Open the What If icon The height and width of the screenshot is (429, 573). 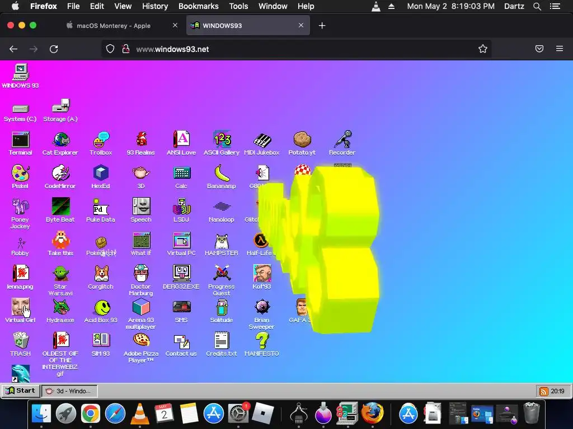(141, 244)
